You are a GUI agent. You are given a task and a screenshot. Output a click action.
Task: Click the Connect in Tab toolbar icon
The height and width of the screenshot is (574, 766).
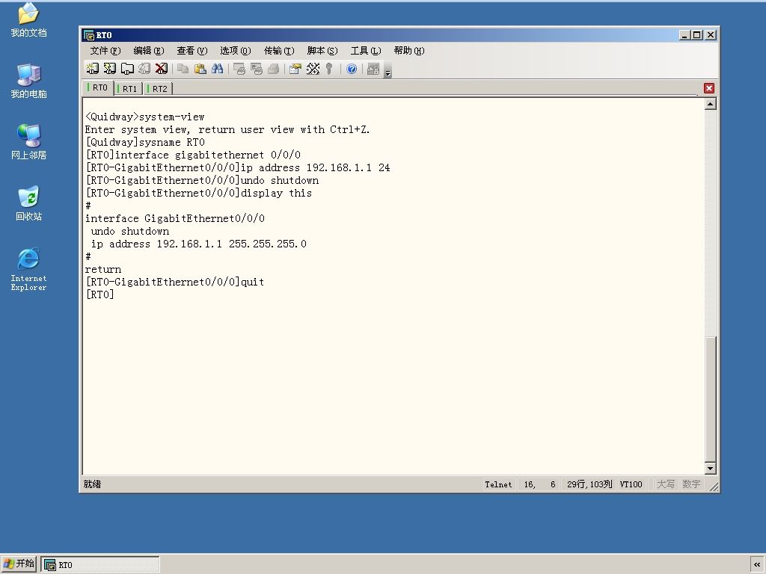pyautogui.click(x=127, y=69)
